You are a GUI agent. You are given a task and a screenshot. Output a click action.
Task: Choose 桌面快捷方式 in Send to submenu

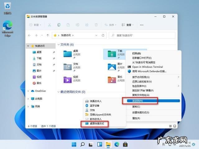click(105, 124)
